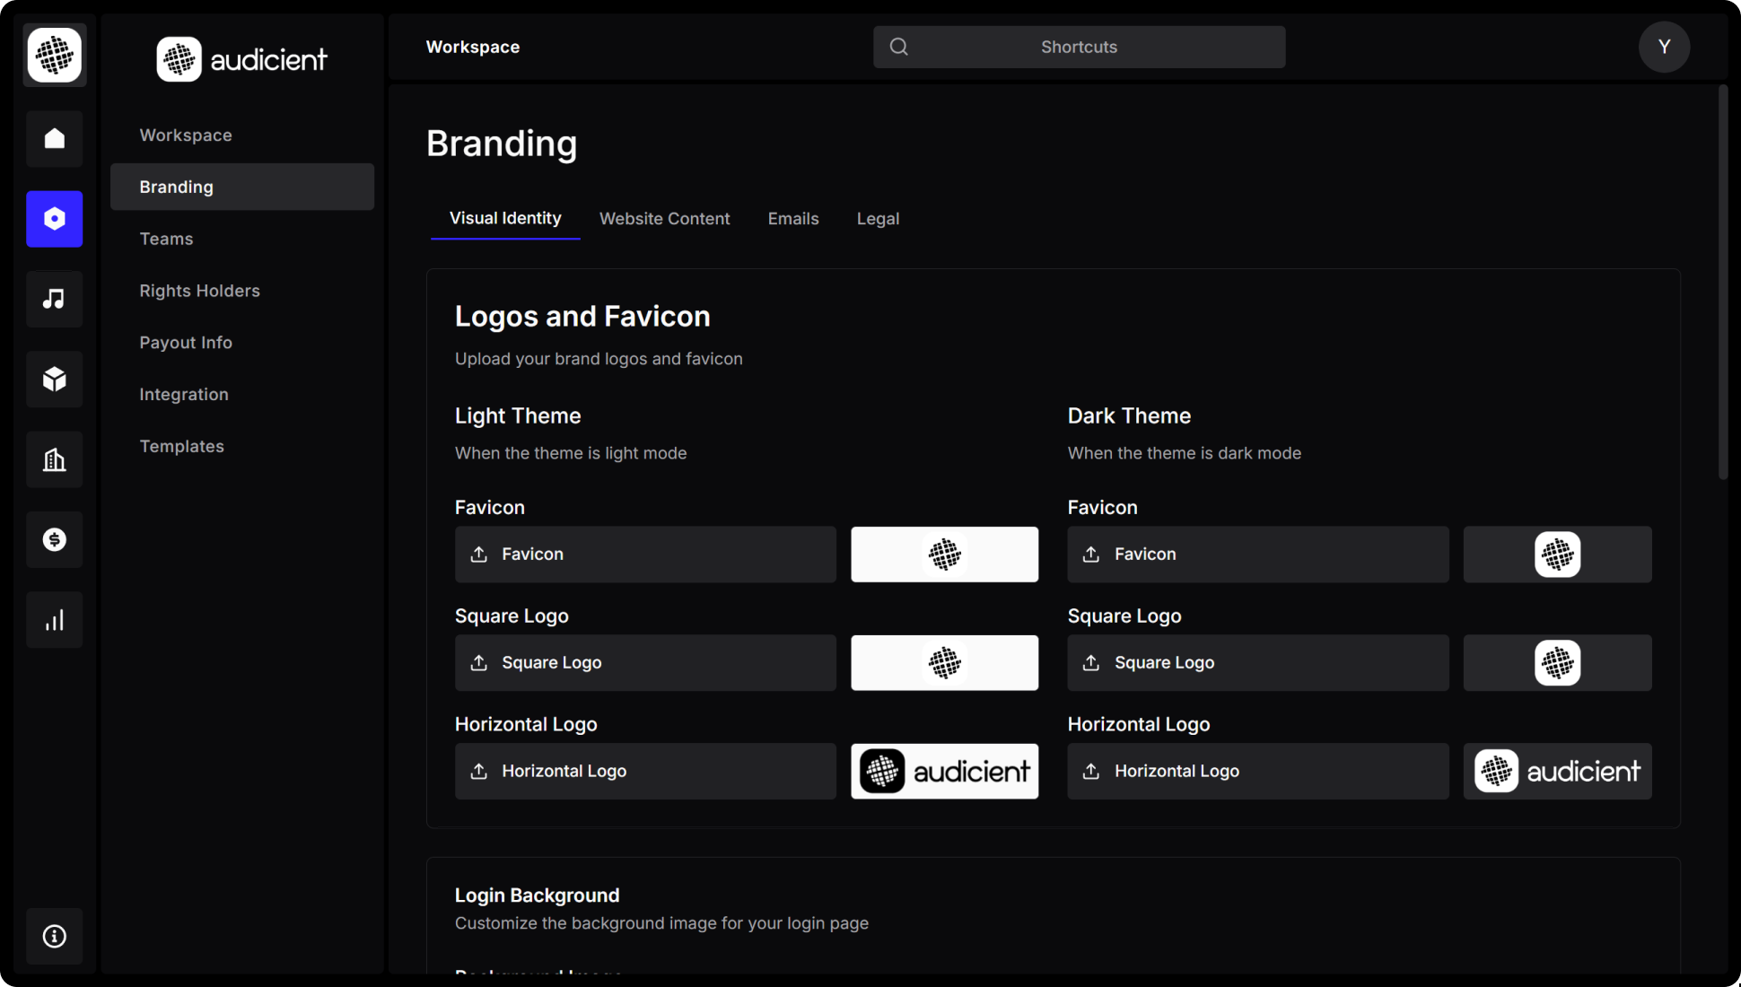1741x987 pixels.
Task: Open the package cube icon in the sidebar
Action: tap(54, 379)
